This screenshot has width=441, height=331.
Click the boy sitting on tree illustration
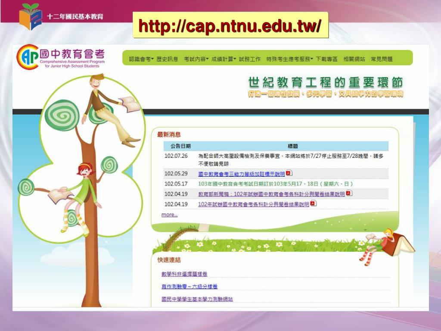111,110
